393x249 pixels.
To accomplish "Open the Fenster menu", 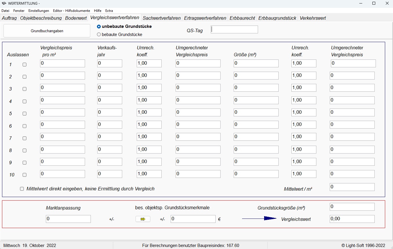I will [x=19, y=11].
